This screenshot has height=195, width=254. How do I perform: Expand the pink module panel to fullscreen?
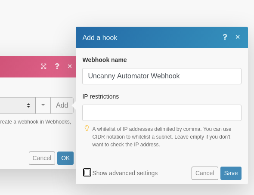click(x=43, y=66)
